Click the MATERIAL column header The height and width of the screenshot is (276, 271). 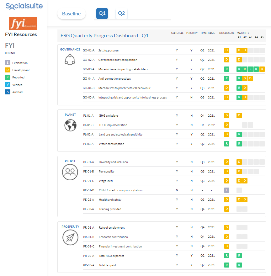pyautogui.click(x=177, y=33)
